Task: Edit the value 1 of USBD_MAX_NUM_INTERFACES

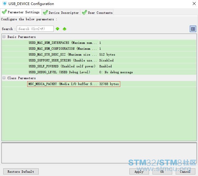Action: pyautogui.click(x=100, y=43)
